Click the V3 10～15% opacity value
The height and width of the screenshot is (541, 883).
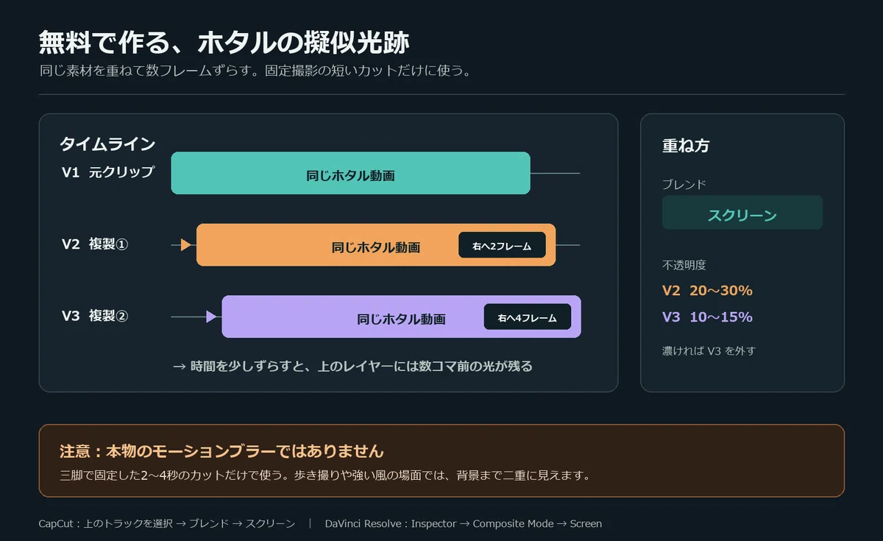click(707, 317)
